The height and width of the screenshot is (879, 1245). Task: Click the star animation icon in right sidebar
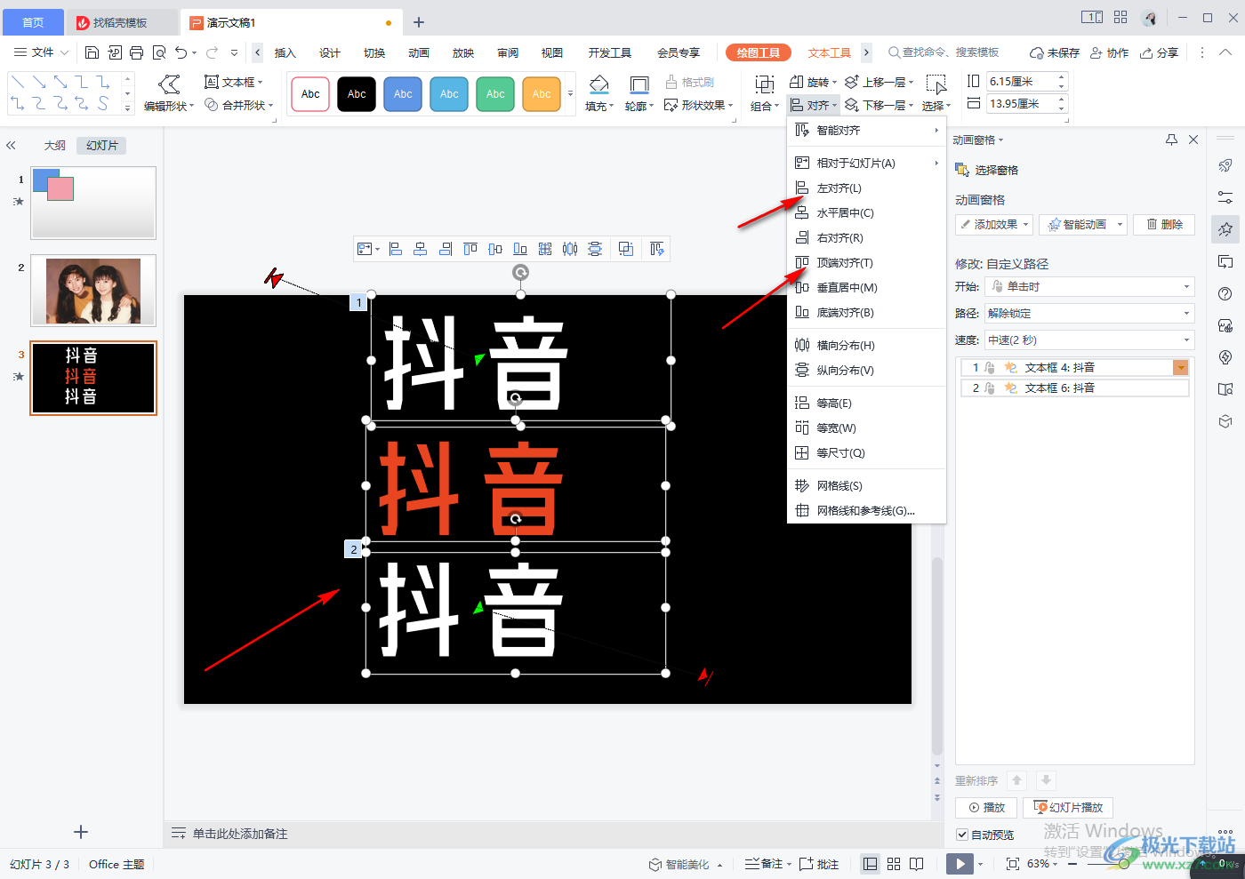click(x=1225, y=229)
